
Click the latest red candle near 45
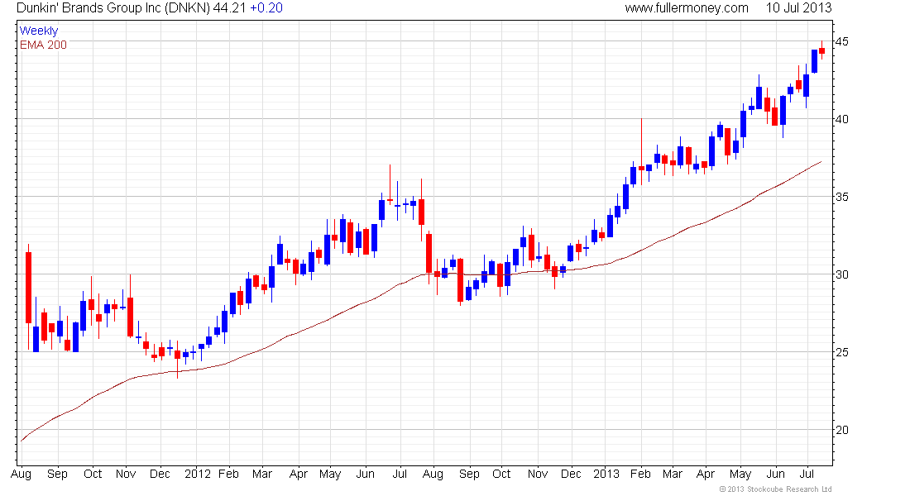tap(821, 50)
